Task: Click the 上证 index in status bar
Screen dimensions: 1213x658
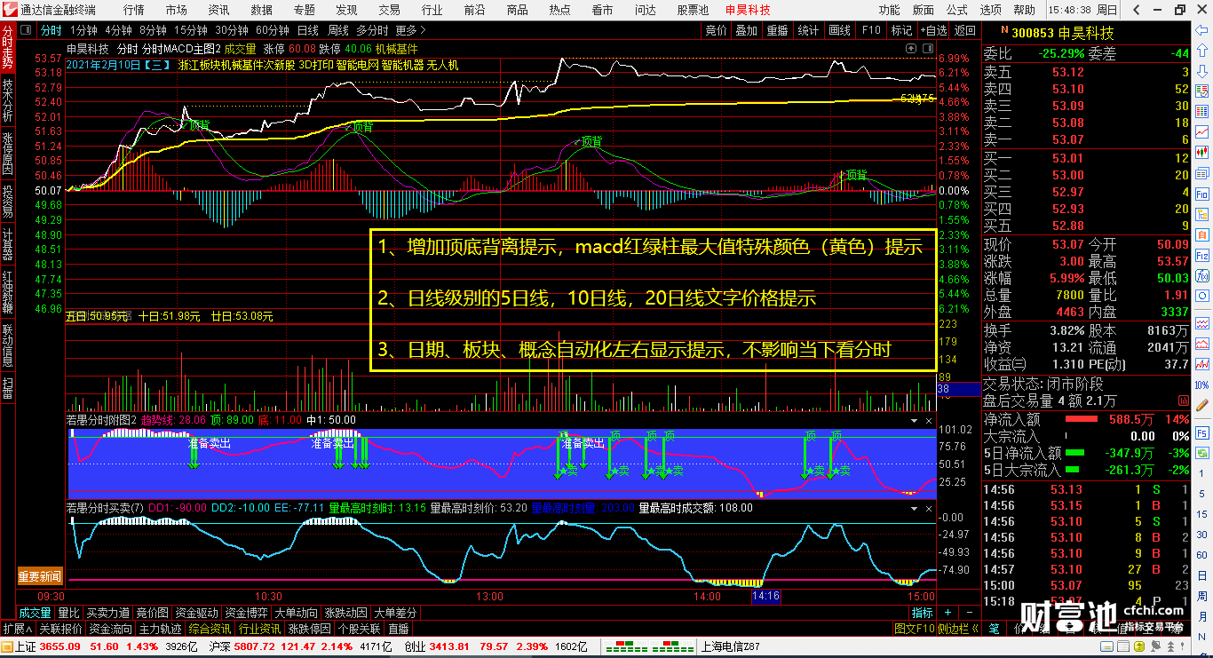Action: (26, 646)
